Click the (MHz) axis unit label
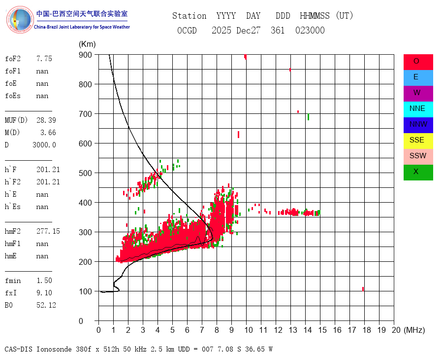 414,330
